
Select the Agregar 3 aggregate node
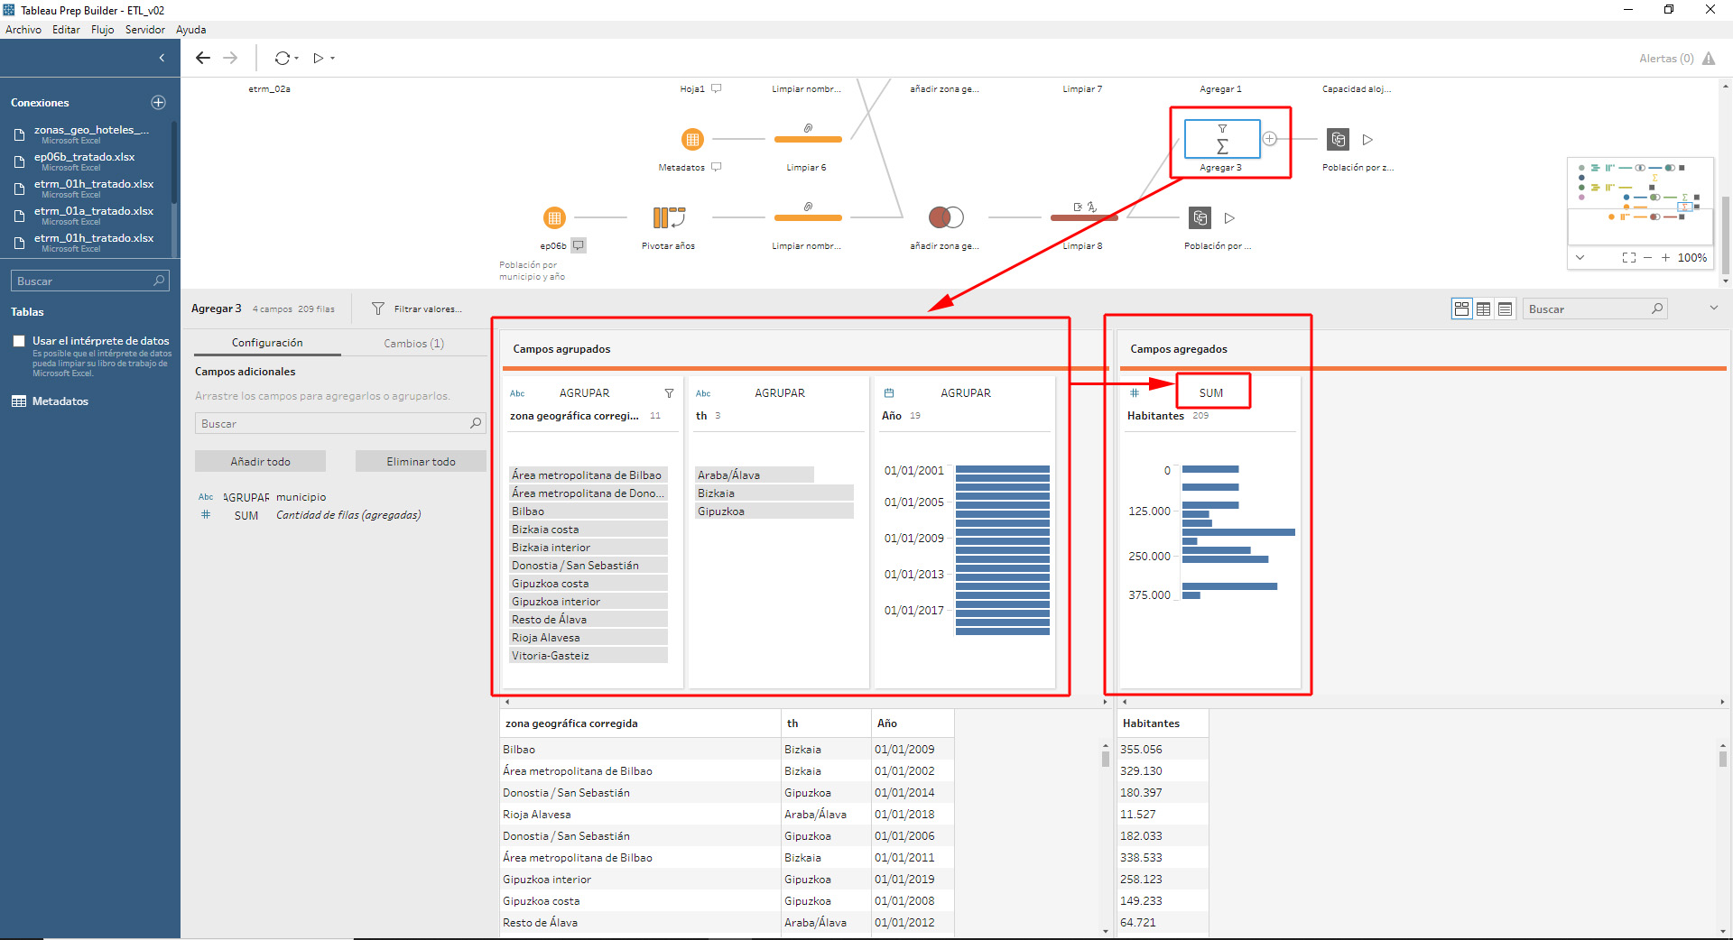1221,139
